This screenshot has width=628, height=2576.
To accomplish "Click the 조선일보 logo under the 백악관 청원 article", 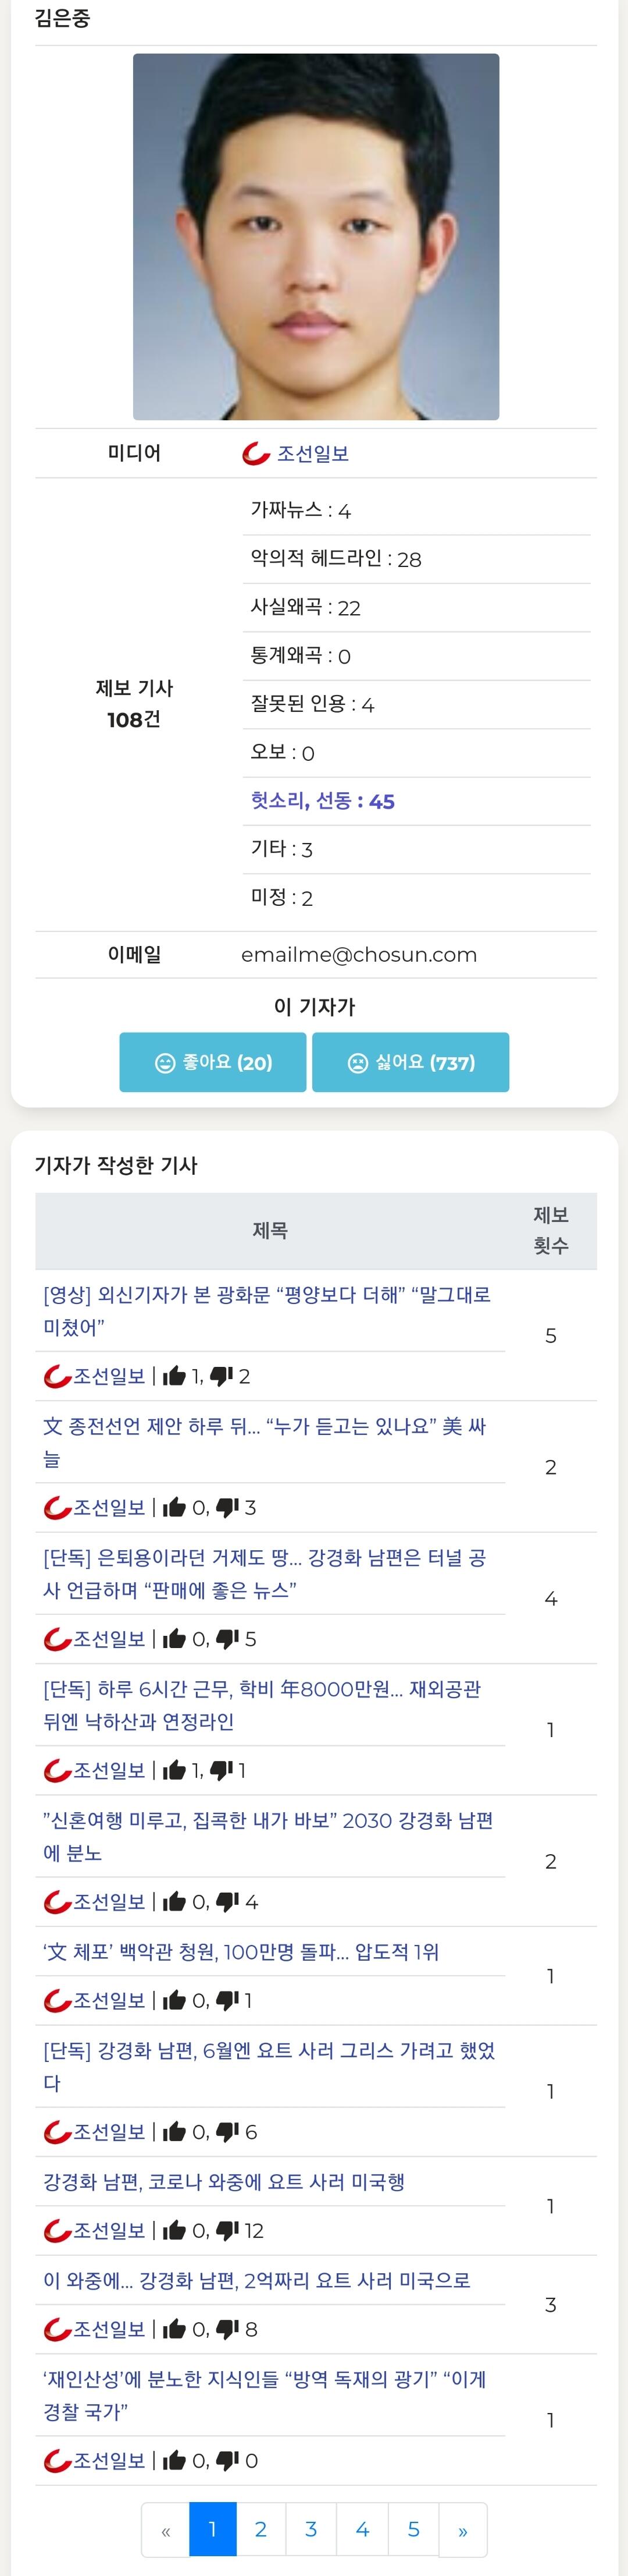I will coord(57,2000).
